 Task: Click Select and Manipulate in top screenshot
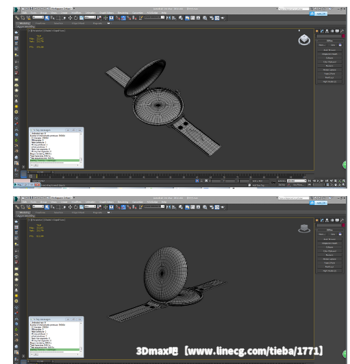click(x=105, y=18)
